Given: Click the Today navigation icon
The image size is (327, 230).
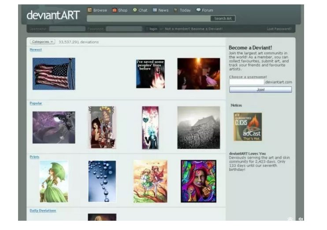Looking at the screenshot, I should [x=175, y=10].
